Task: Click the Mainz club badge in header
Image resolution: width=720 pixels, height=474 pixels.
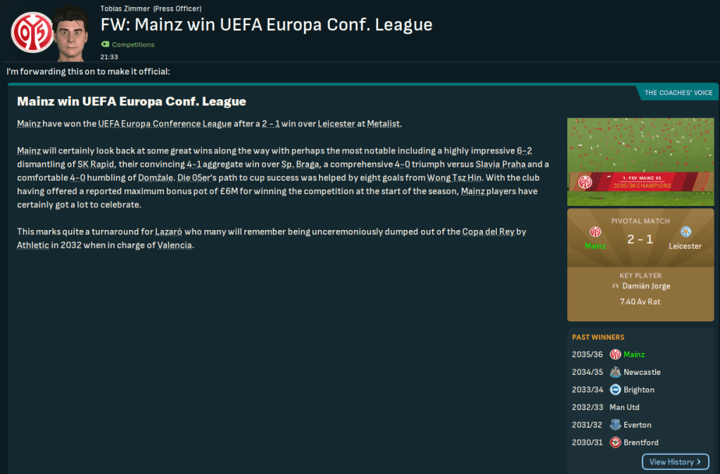Action: (32, 32)
